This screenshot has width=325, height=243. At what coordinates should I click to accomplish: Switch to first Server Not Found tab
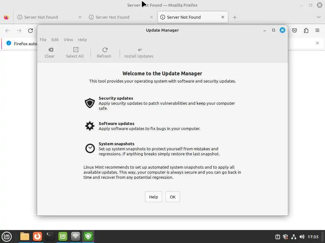(x=49, y=17)
